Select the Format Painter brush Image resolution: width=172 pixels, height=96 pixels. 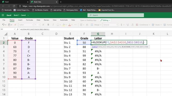(x=15, y=25)
